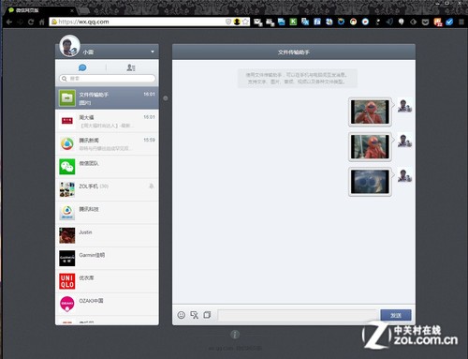The height and width of the screenshot is (359, 468).
Task: Switch to the contacts tab icon
Action: [x=131, y=67]
